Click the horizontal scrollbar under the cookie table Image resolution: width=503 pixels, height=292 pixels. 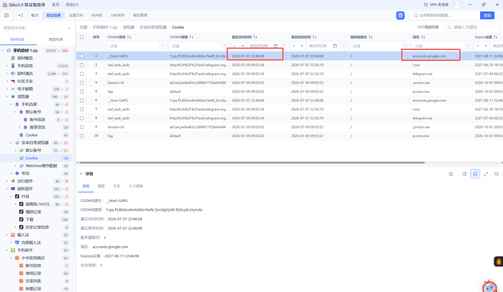point(252,162)
